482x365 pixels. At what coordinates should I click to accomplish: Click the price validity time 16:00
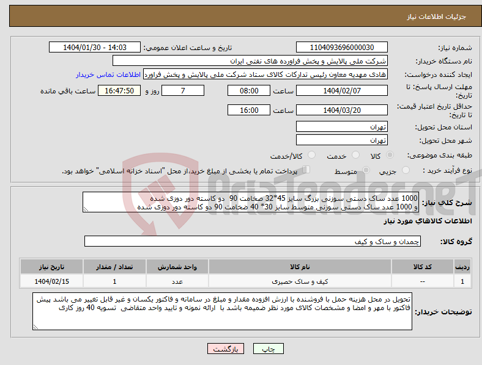tap(249, 110)
